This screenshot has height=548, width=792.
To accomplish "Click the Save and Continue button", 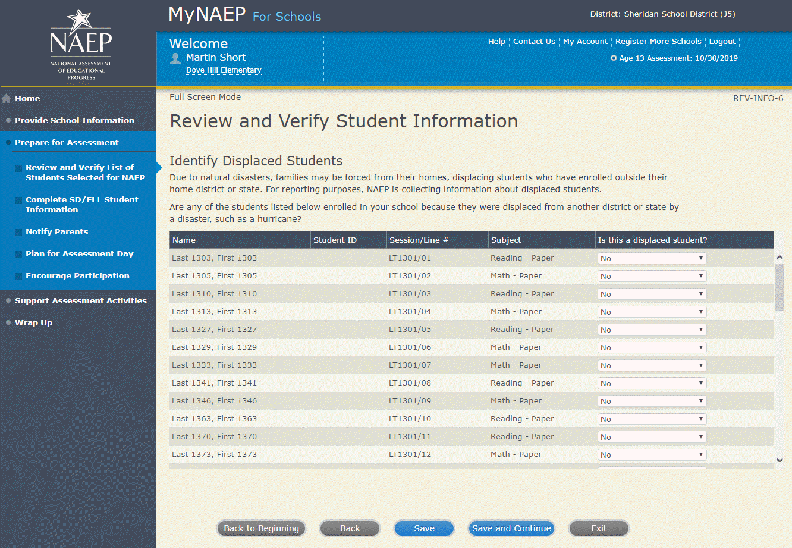I will [x=511, y=528].
